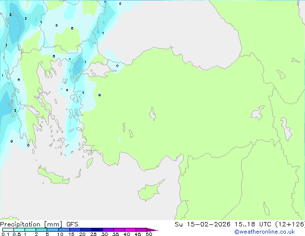This screenshot has height=236, width=305.
Task: Select the 2–5 mm legend color swatch
Action: click(x=41, y=230)
